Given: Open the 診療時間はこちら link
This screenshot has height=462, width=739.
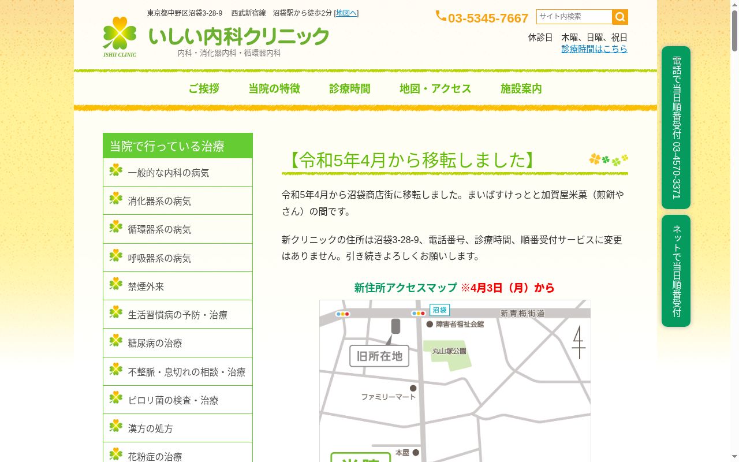Looking at the screenshot, I should (x=595, y=49).
